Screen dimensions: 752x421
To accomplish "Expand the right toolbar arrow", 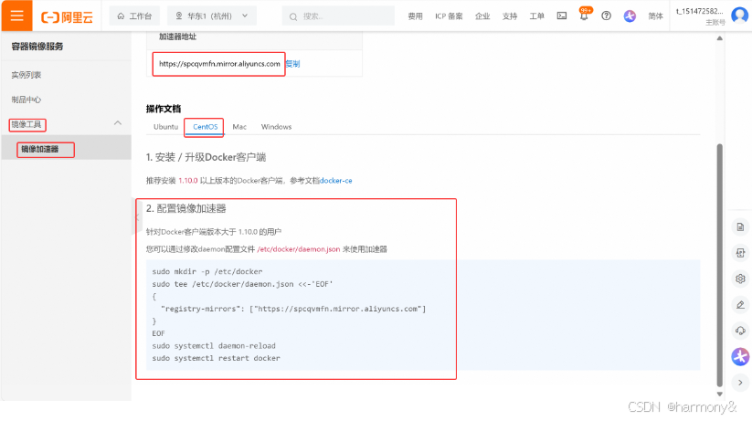I will click(x=740, y=383).
